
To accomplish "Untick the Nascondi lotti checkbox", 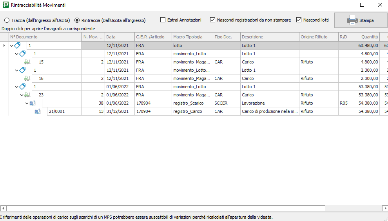I will pos(299,20).
